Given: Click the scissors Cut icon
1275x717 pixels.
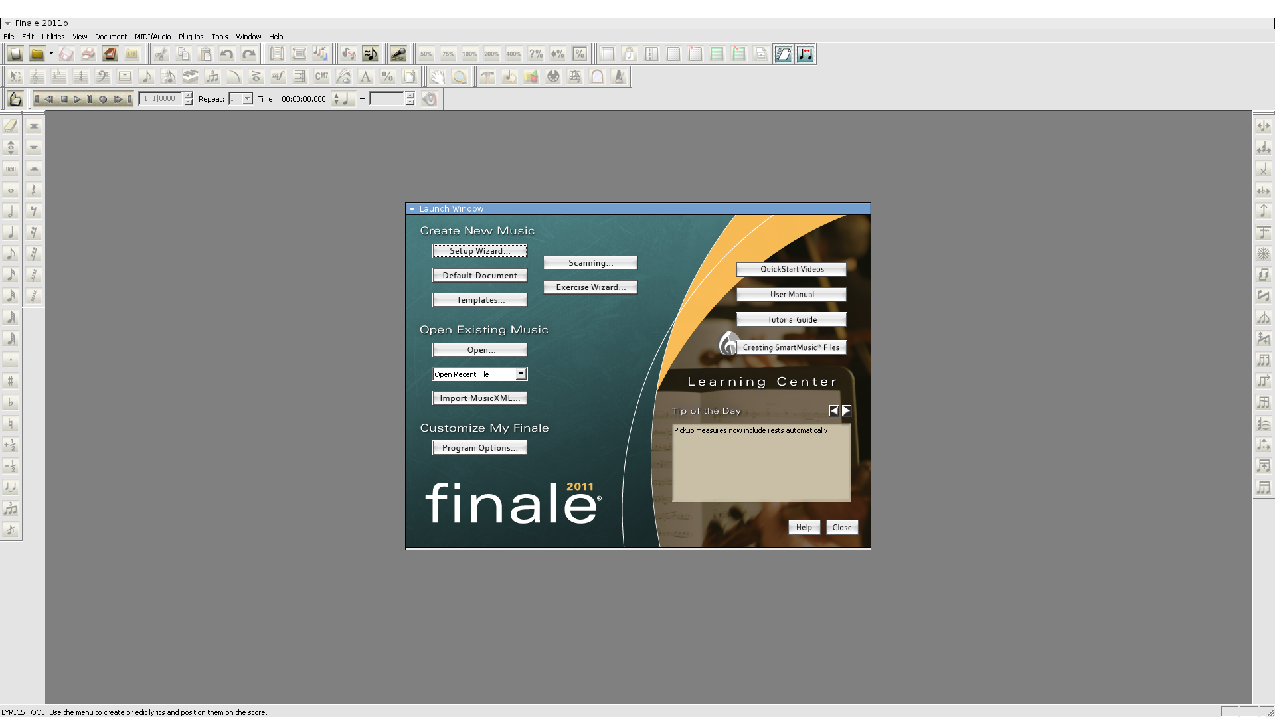Looking at the screenshot, I should coord(162,54).
